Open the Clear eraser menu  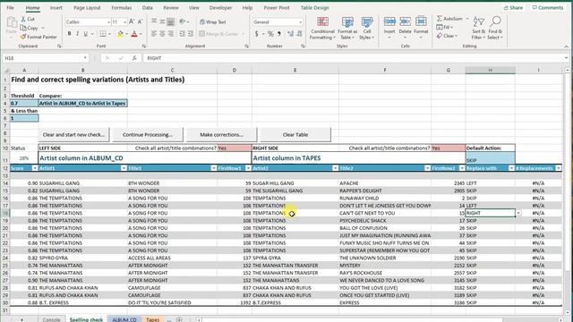(447, 36)
